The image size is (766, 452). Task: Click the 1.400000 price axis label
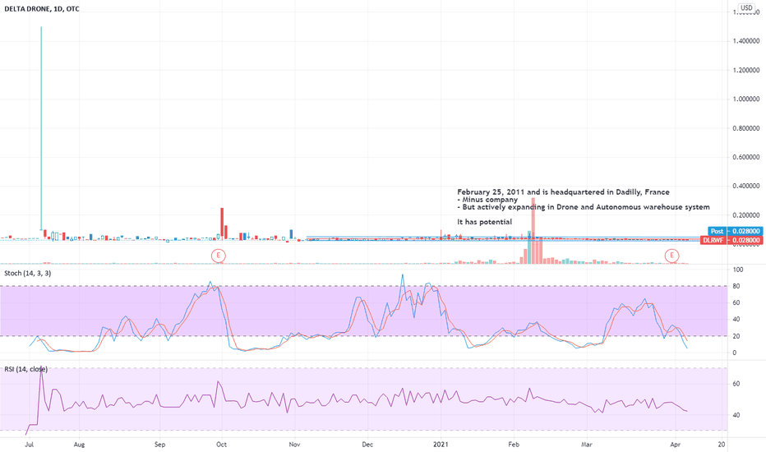[x=746, y=41]
